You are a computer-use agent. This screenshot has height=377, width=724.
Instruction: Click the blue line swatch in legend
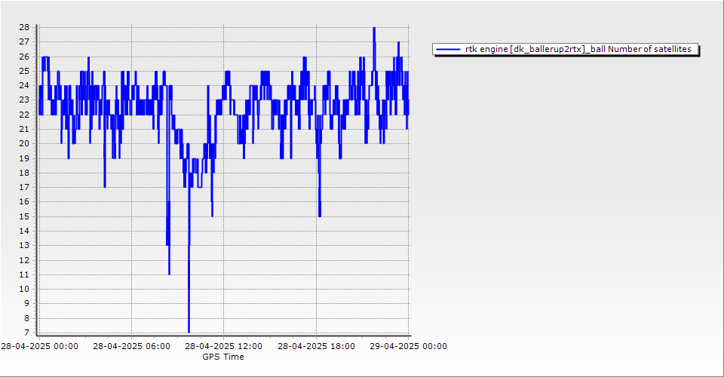pyautogui.click(x=448, y=49)
